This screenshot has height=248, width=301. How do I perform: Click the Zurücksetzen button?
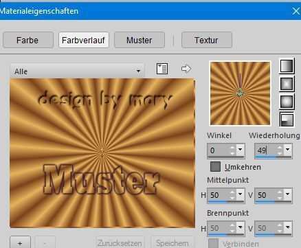120,243
